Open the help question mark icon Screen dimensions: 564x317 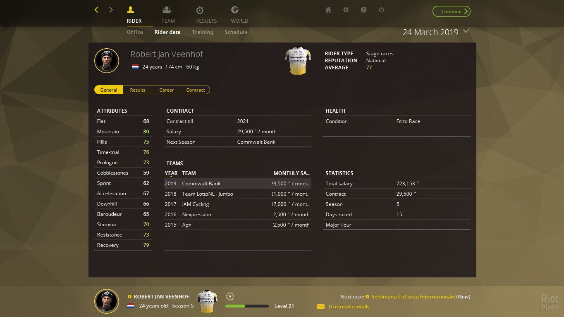point(363,10)
